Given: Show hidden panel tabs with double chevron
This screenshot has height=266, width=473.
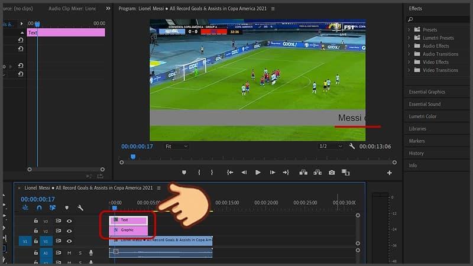Looking at the screenshot, I should pos(108,8).
